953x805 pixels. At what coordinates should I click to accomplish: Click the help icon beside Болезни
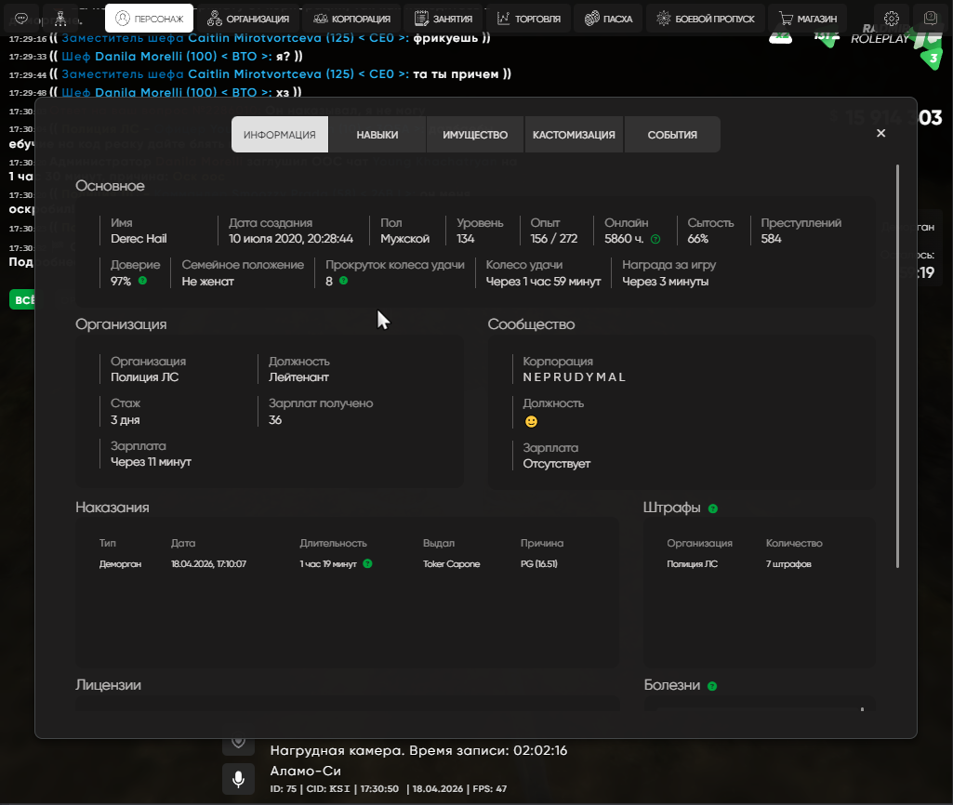712,686
